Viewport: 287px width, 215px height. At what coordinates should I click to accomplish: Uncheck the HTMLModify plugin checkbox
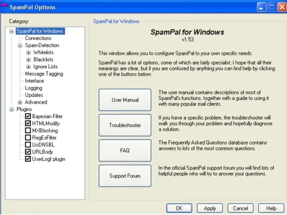click(x=28, y=123)
